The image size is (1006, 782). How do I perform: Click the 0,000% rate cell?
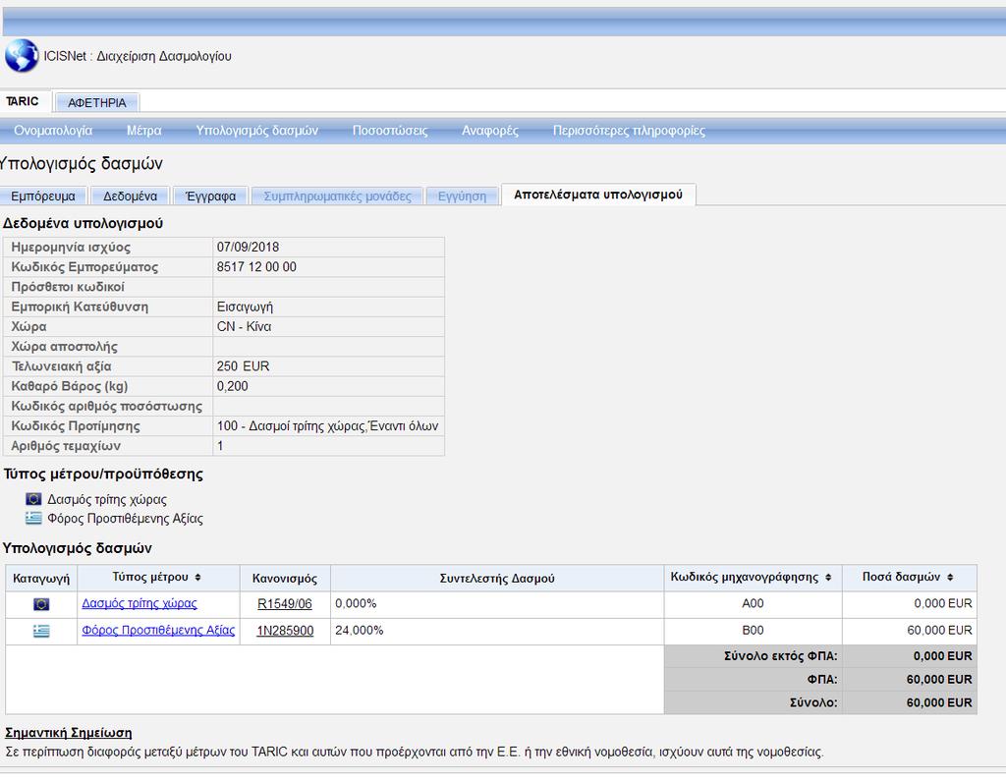(x=497, y=603)
